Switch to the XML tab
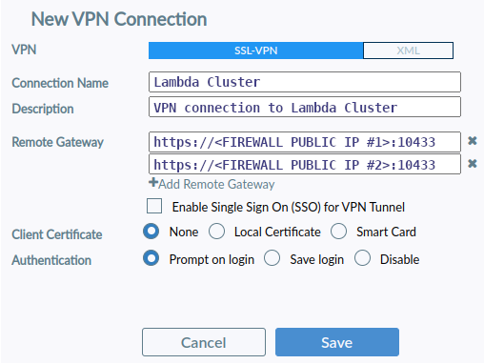The height and width of the screenshot is (364, 484). [x=408, y=51]
